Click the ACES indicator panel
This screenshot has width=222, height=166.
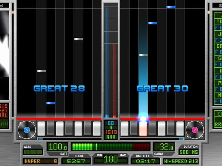tap(33, 150)
